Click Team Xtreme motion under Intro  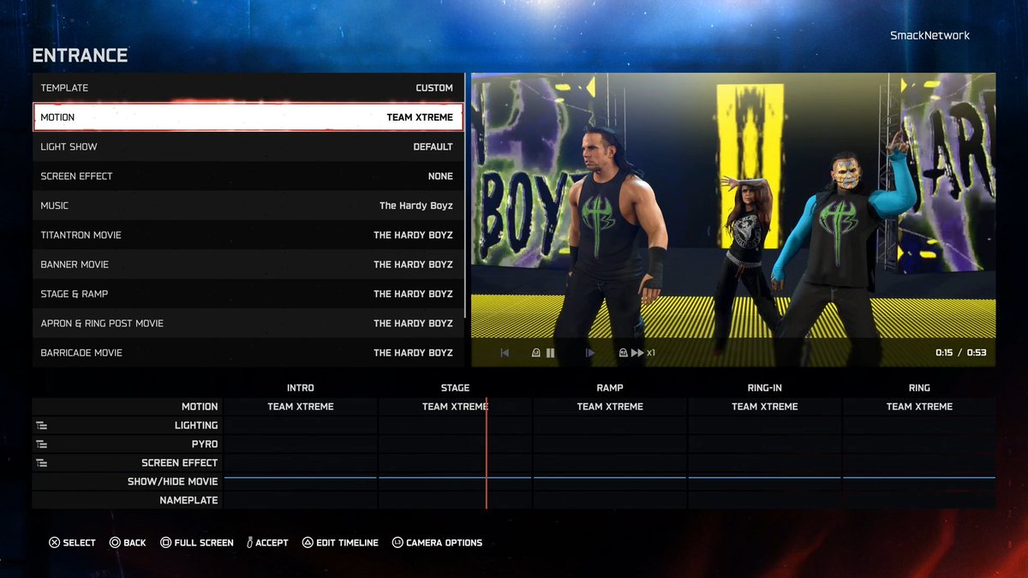(301, 407)
